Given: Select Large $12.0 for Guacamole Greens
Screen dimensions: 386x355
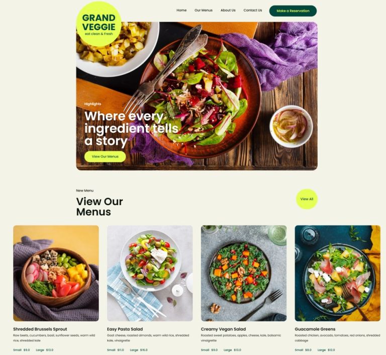Looking at the screenshot, I should click(x=326, y=350).
